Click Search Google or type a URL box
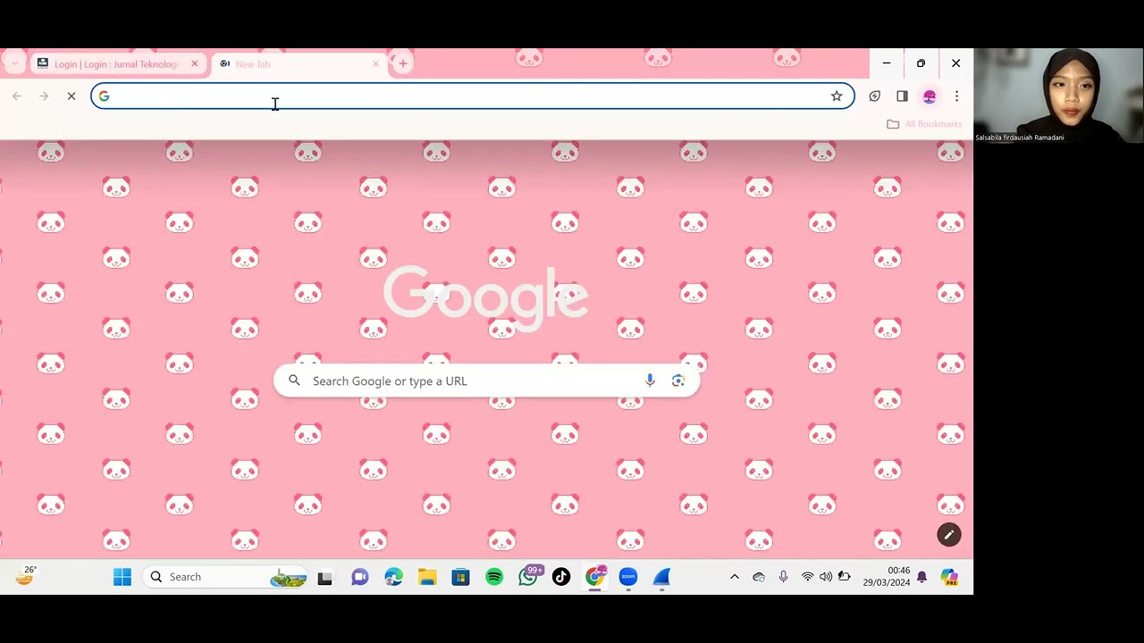This screenshot has height=643, width=1144. pos(486,380)
